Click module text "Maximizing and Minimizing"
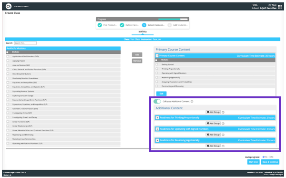 click(x=23, y=135)
